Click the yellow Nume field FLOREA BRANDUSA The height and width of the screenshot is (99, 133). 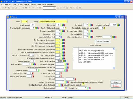[53, 21]
